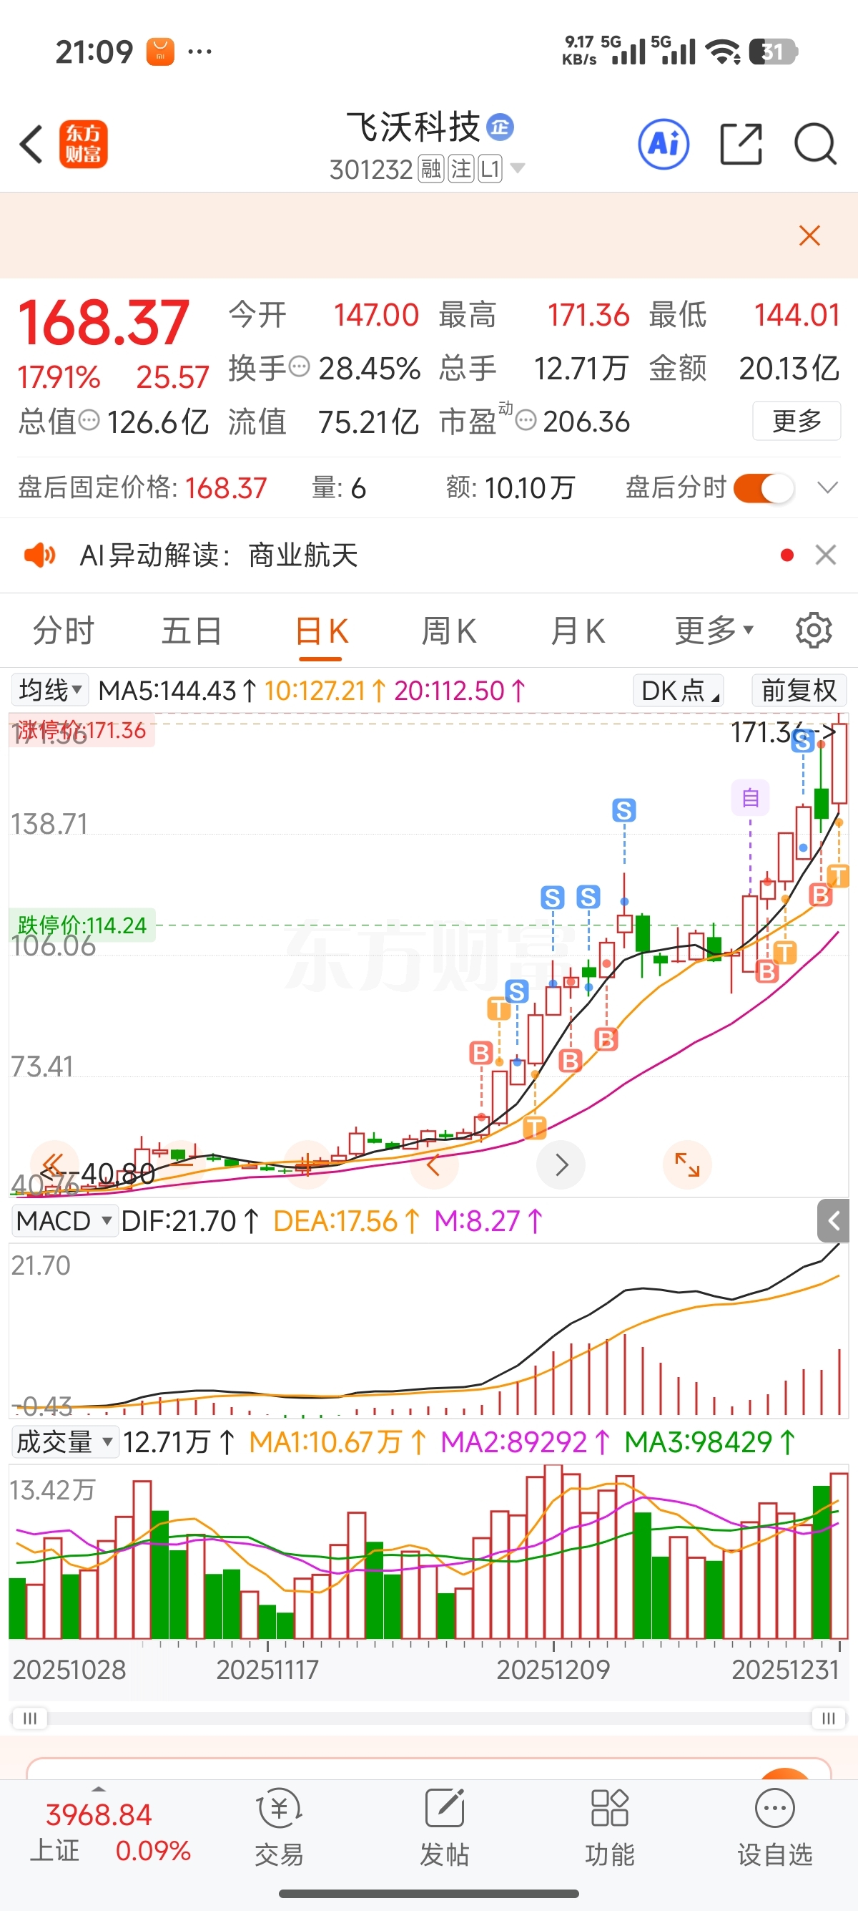Screen dimensions: 858x1911
Task: Switch to 五日 tab
Action: tap(192, 631)
